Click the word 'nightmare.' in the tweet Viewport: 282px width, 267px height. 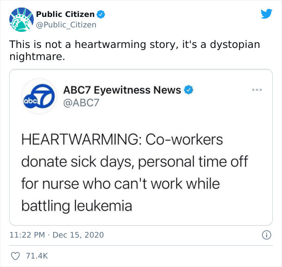[37, 57]
